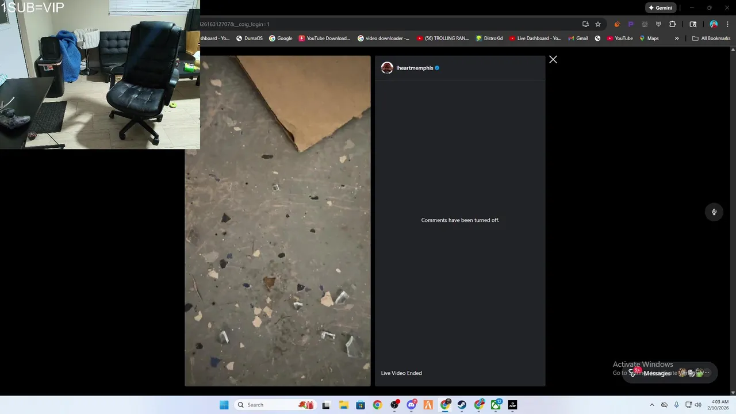Open the black app icon right of Xbox
The width and height of the screenshot is (736, 414).
(512, 405)
